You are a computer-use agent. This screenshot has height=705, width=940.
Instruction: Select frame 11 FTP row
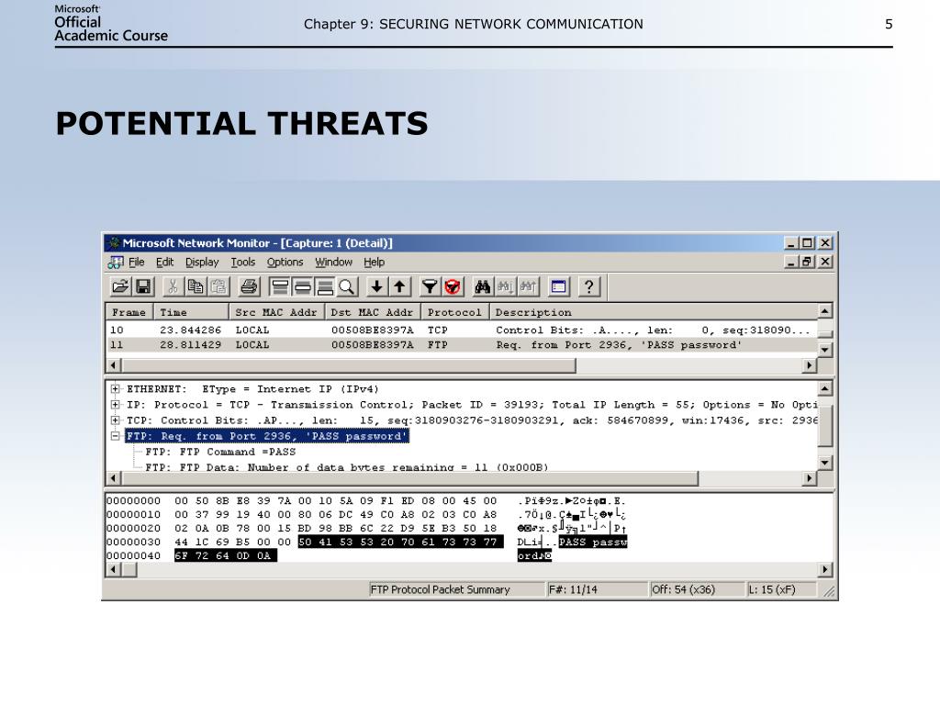click(462, 345)
